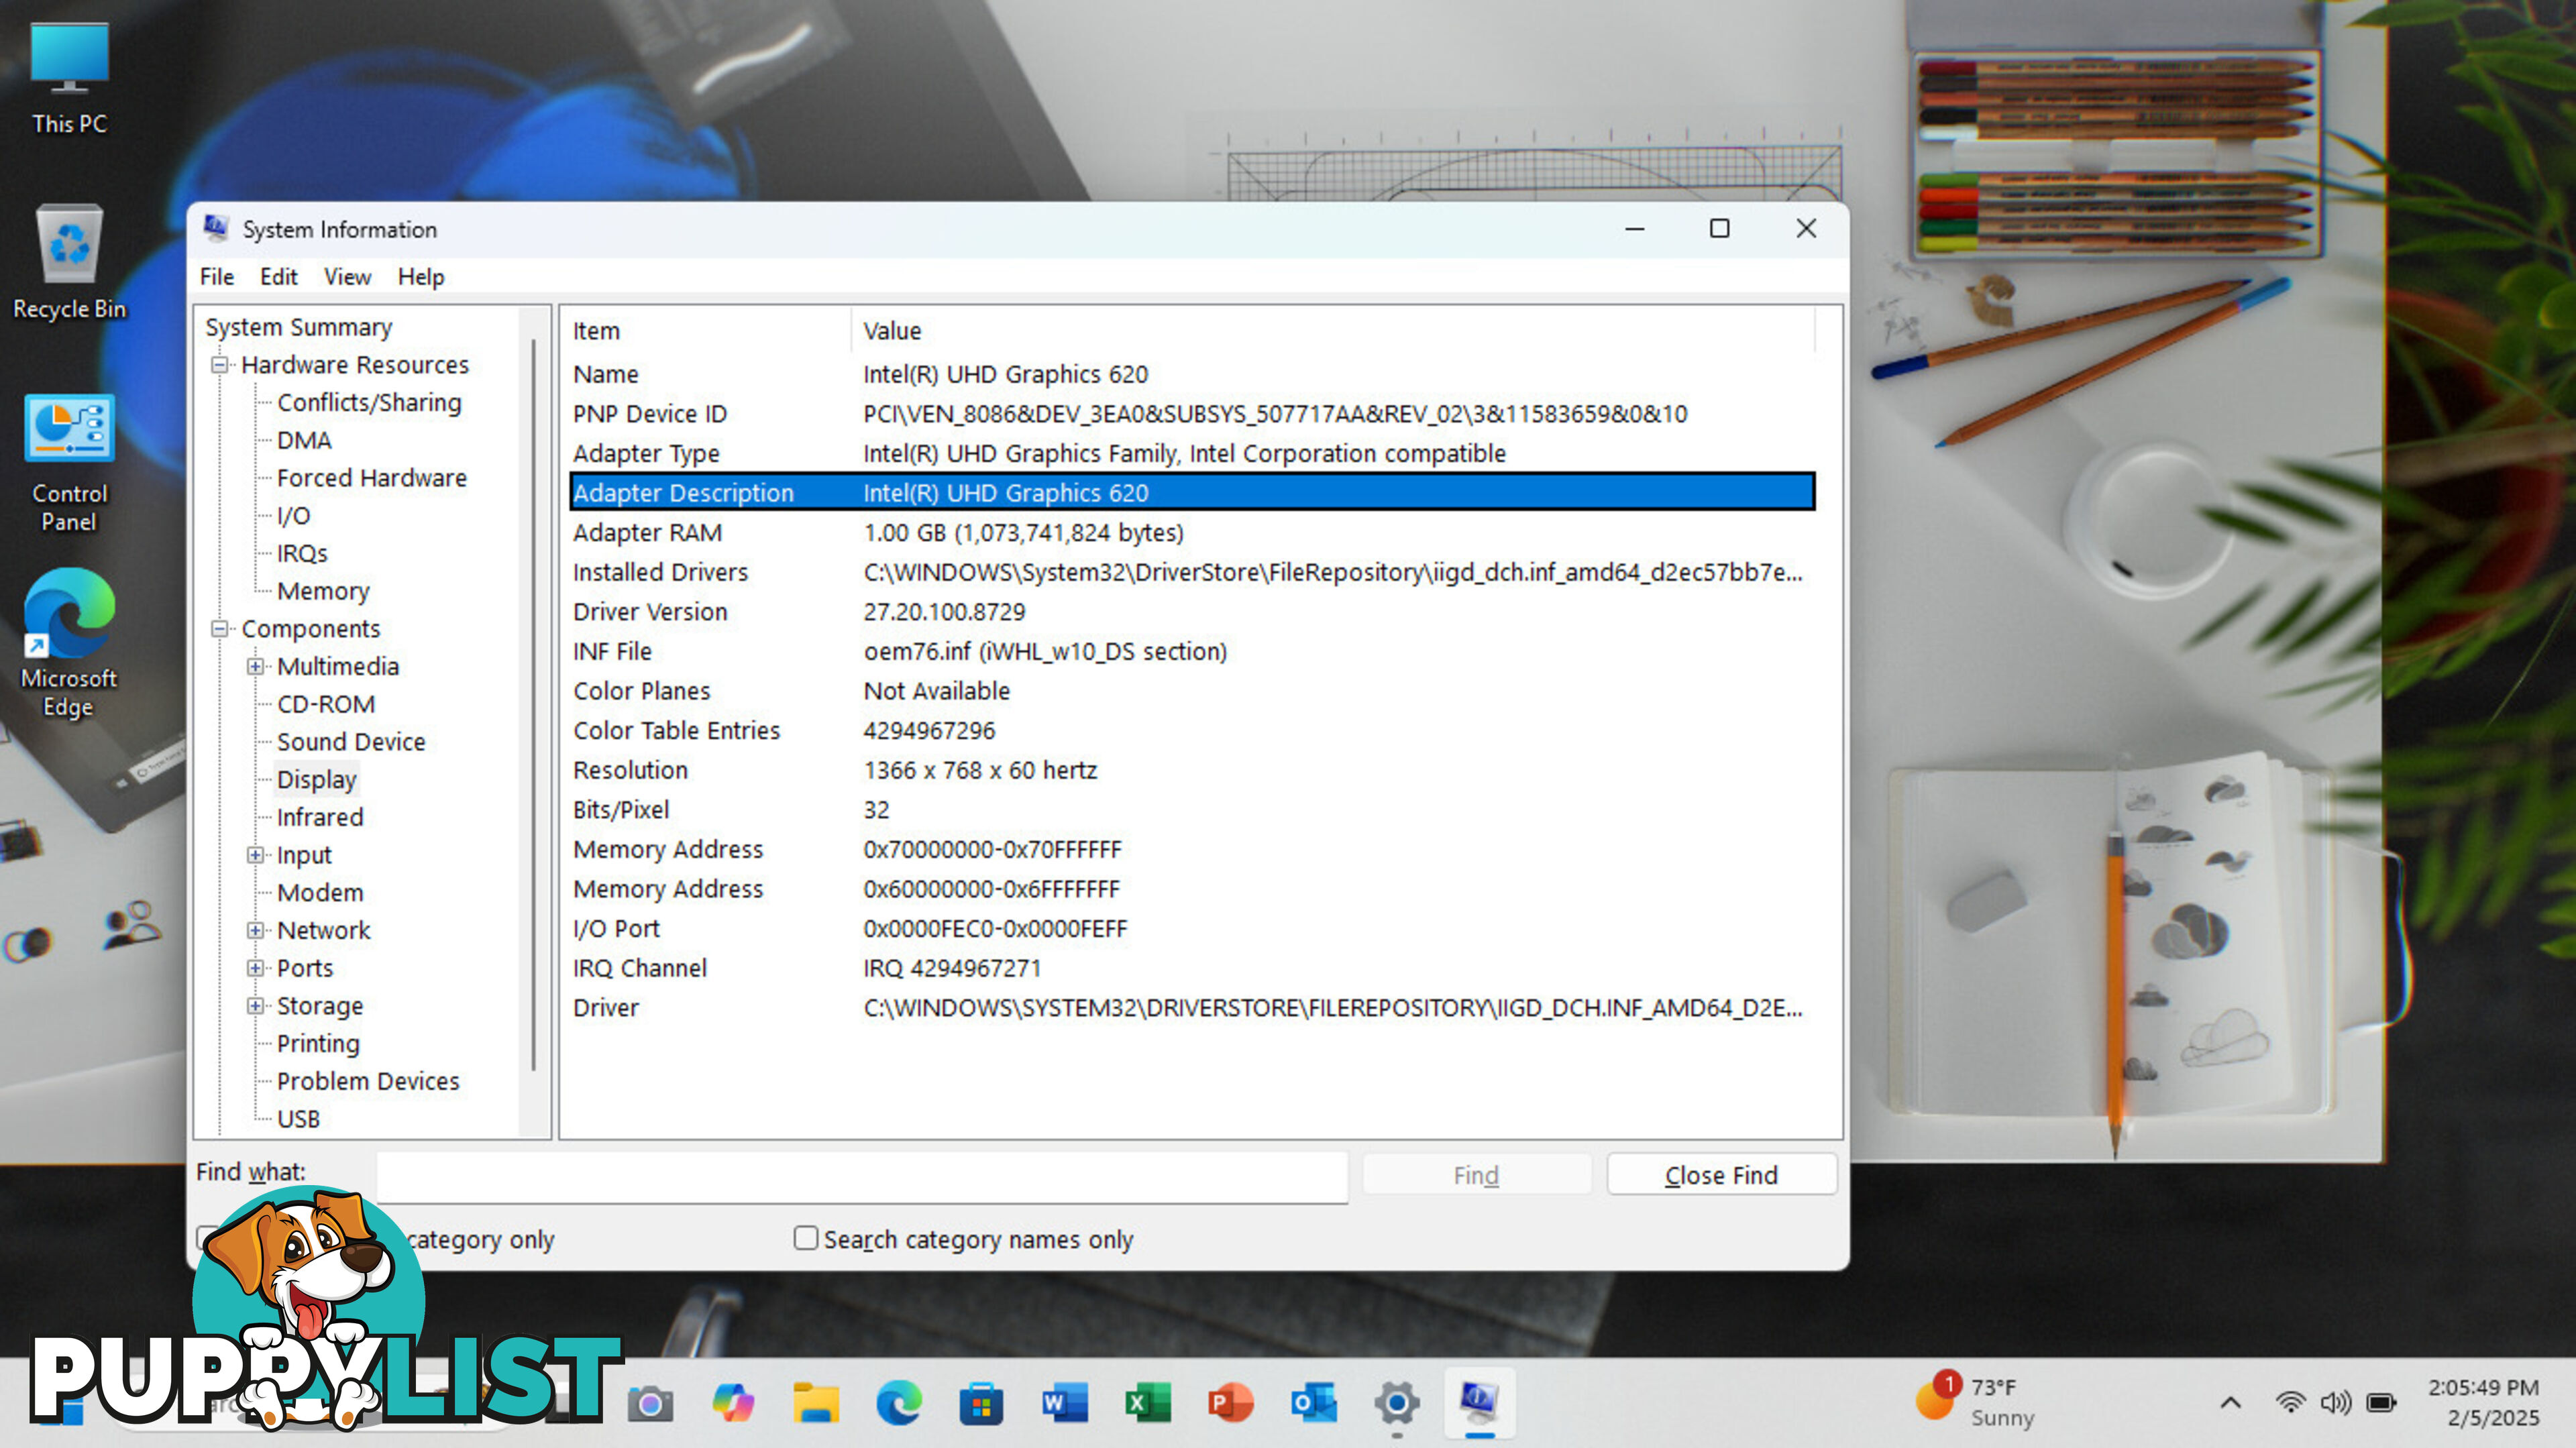Collapse the Components tree node
This screenshot has width=2576, height=1448.
pos(220,629)
